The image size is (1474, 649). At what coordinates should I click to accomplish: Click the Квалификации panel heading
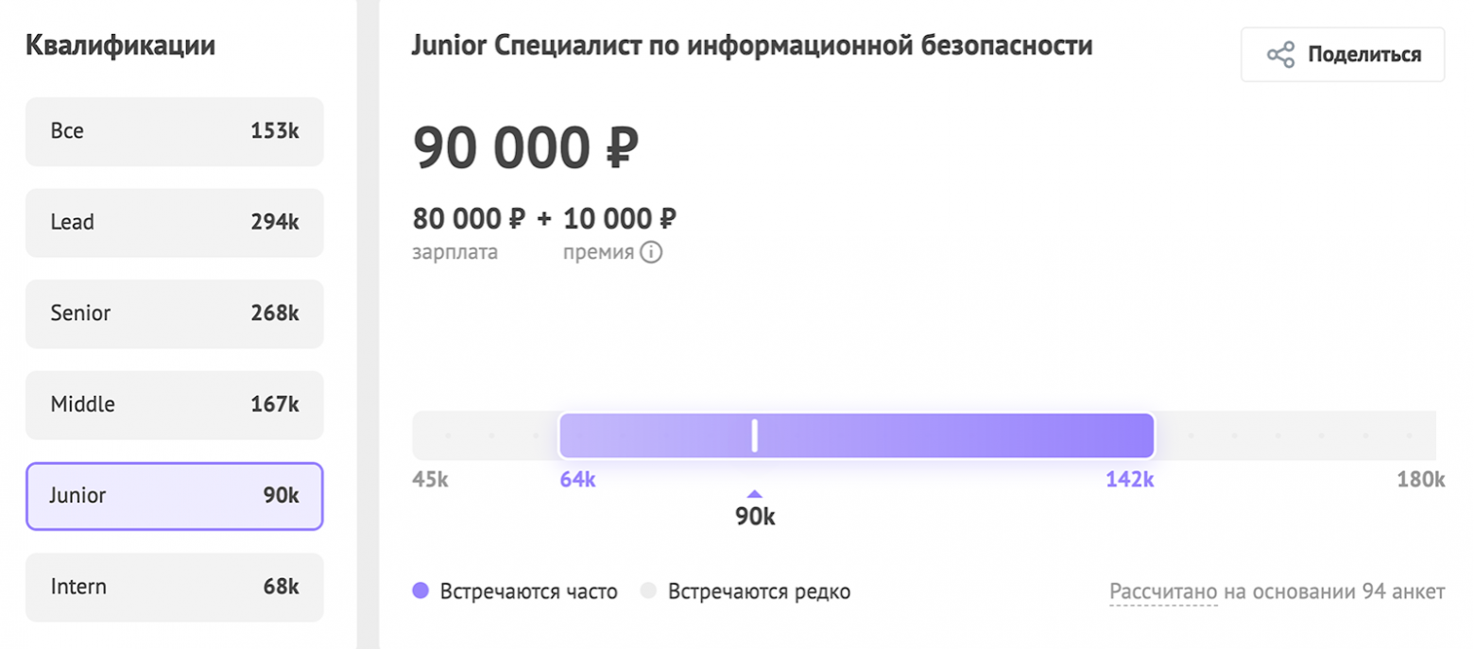(121, 44)
